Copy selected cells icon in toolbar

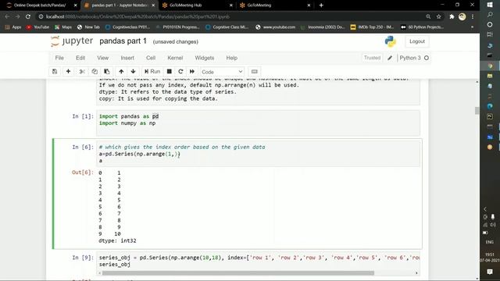click(95, 72)
